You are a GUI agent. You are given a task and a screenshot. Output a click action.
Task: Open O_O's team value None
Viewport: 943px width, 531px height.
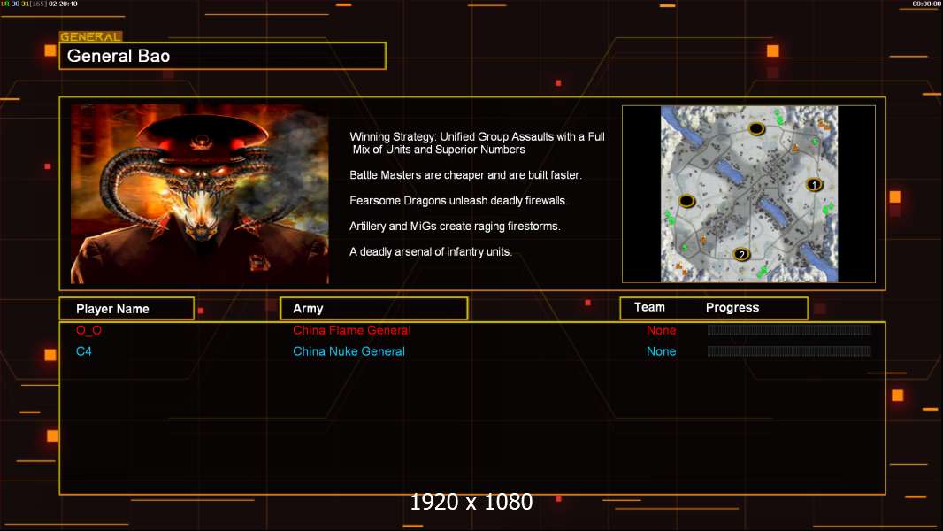(661, 330)
